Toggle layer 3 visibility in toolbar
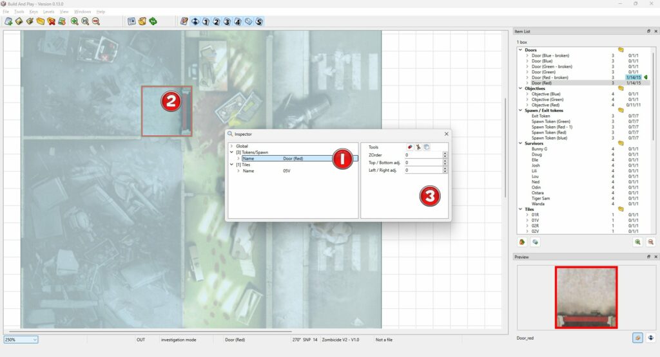Image resolution: width=660 pixels, height=357 pixels. [x=227, y=21]
